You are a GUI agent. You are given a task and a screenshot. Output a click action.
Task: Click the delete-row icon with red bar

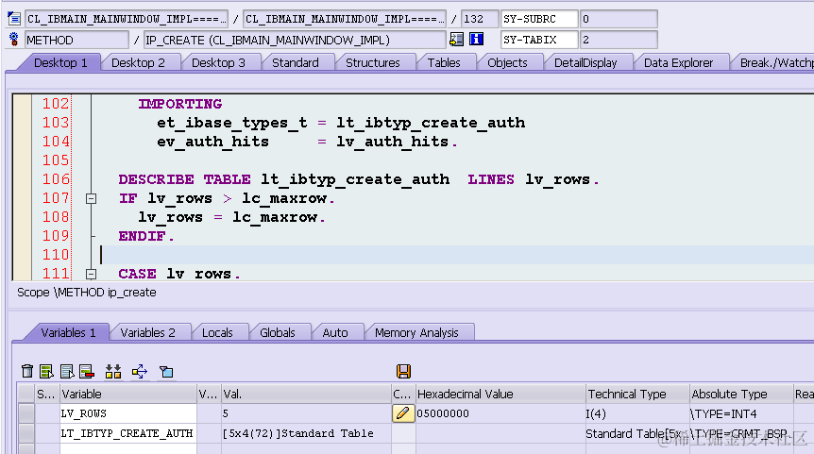coord(87,371)
